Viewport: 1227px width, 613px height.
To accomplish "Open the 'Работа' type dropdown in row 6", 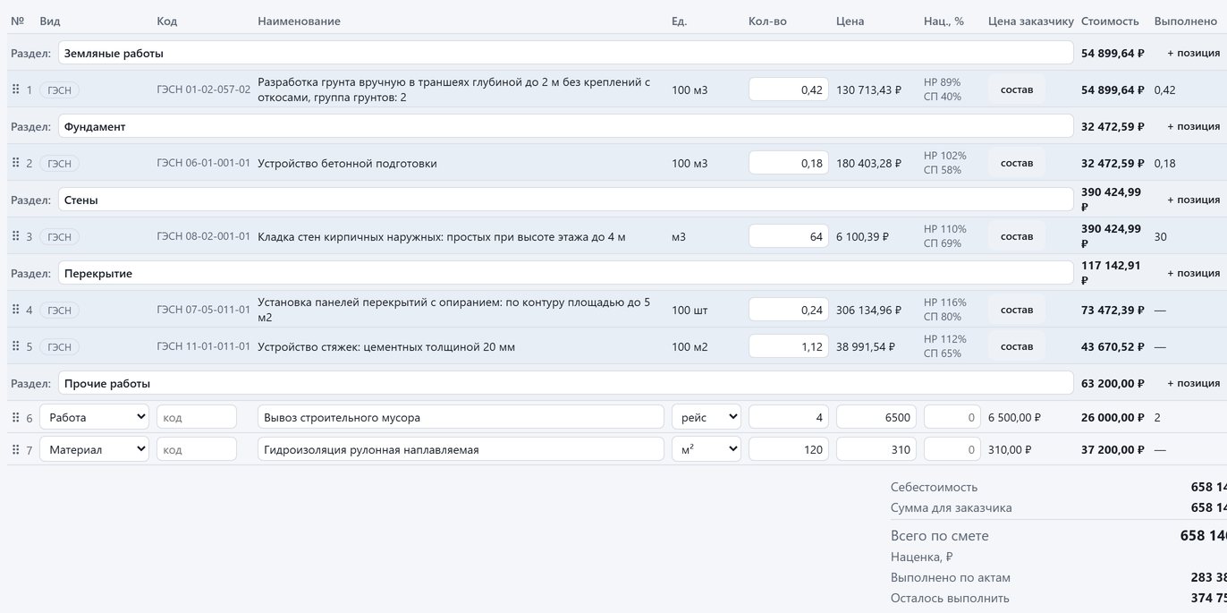I will coord(94,417).
